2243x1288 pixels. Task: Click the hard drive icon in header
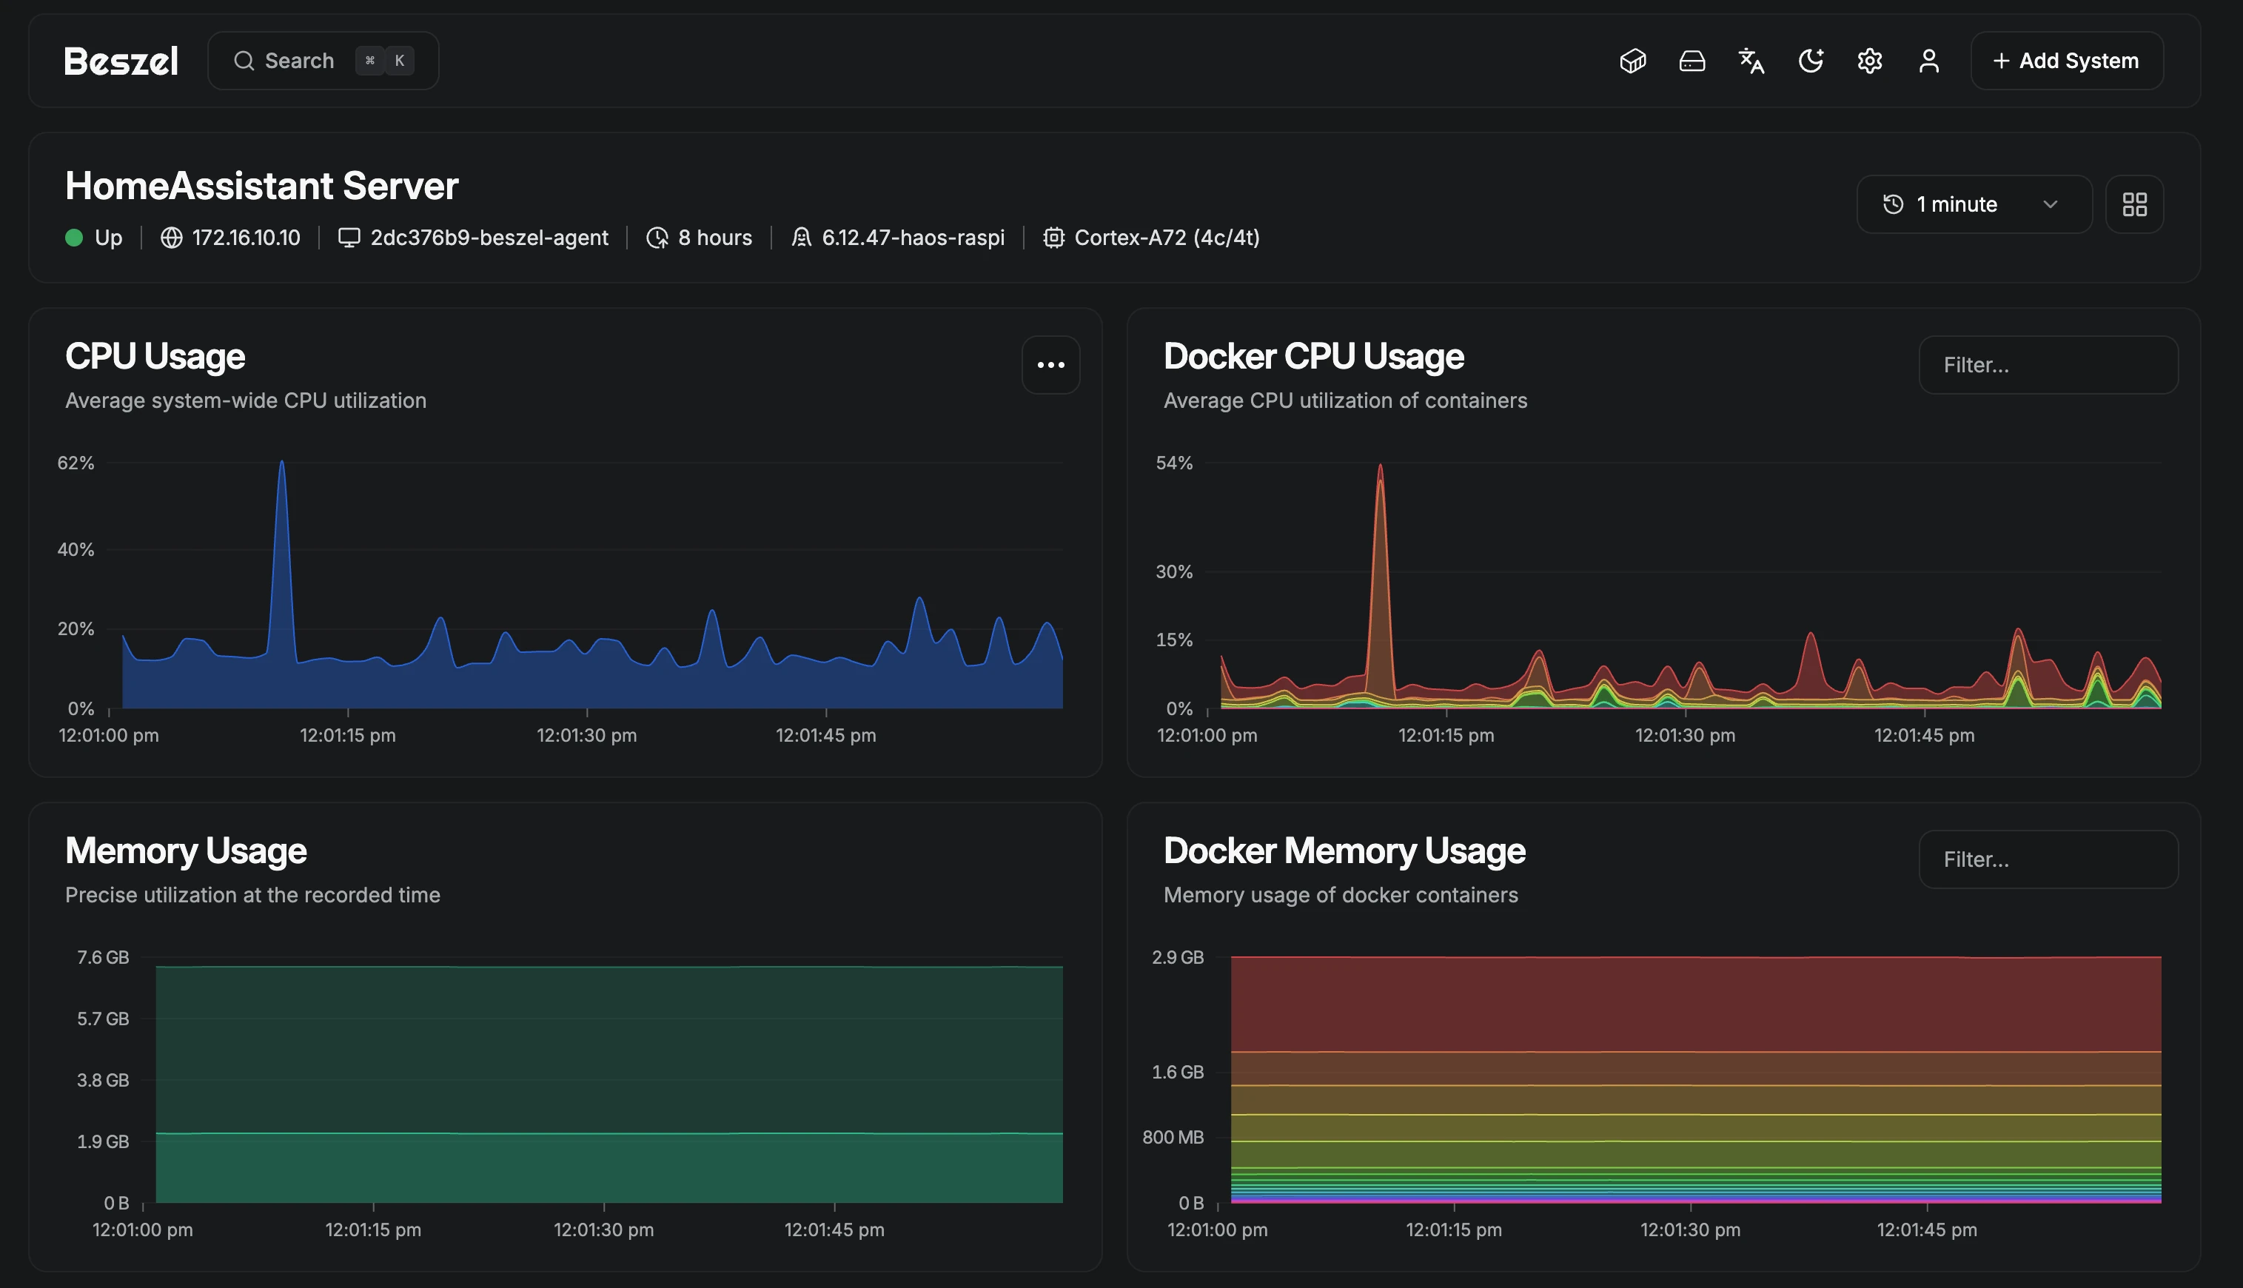[1692, 61]
